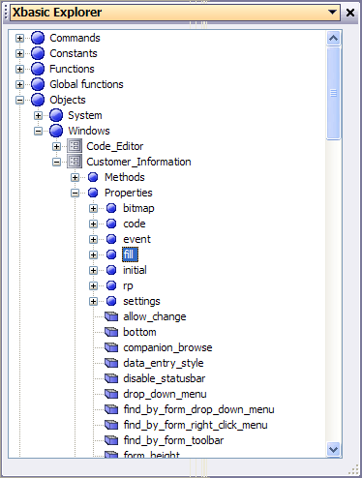
Task: Click the Code_Editor form icon
Action: pyautogui.click(x=75, y=146)
